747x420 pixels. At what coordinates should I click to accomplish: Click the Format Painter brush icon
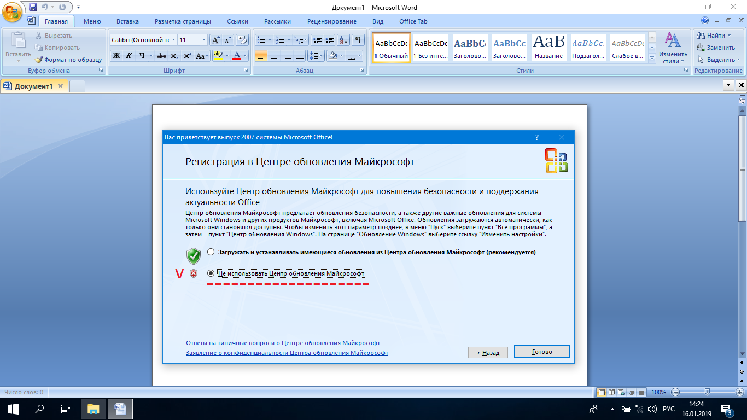(39, 60)
